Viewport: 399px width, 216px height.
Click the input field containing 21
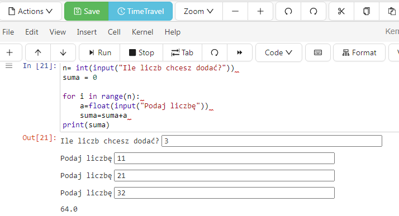(224, 176)
